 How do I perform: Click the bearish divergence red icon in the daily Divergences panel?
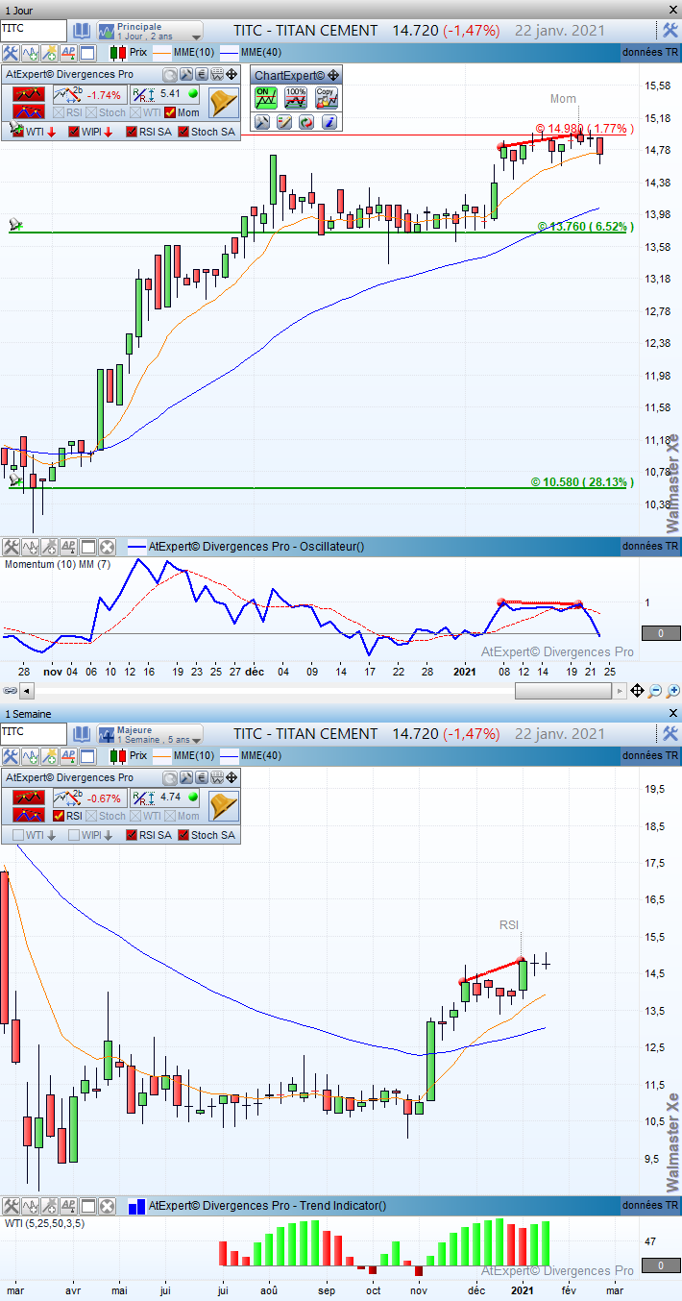click(29, 94)
